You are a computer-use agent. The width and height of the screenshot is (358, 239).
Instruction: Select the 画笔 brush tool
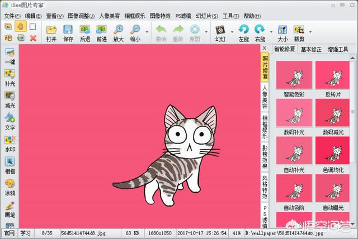pyautogui.click(x=10, y=209)
